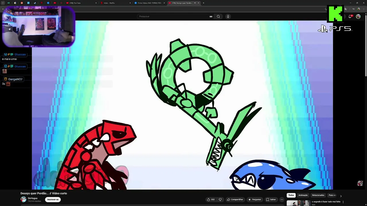This screenshot has width=367, height=206.
Task: Open the Steam pinned tab
Action: (35, 3)
